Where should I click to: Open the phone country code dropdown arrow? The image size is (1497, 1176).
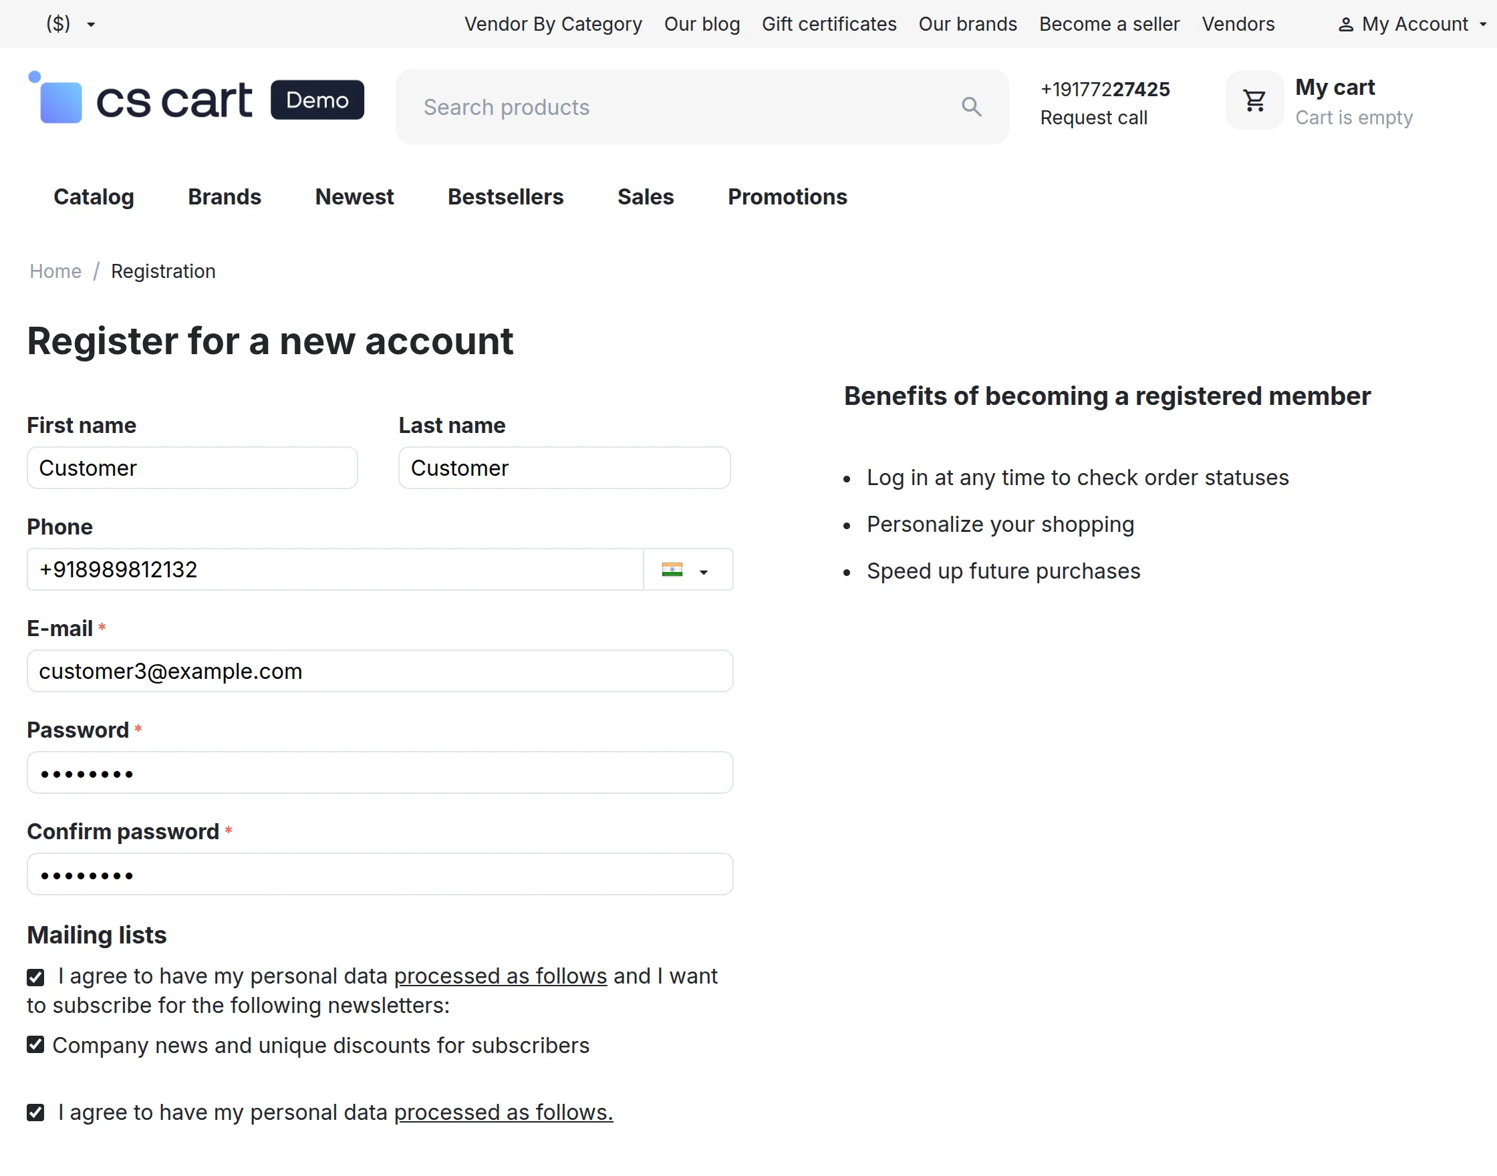click(703, 572)
